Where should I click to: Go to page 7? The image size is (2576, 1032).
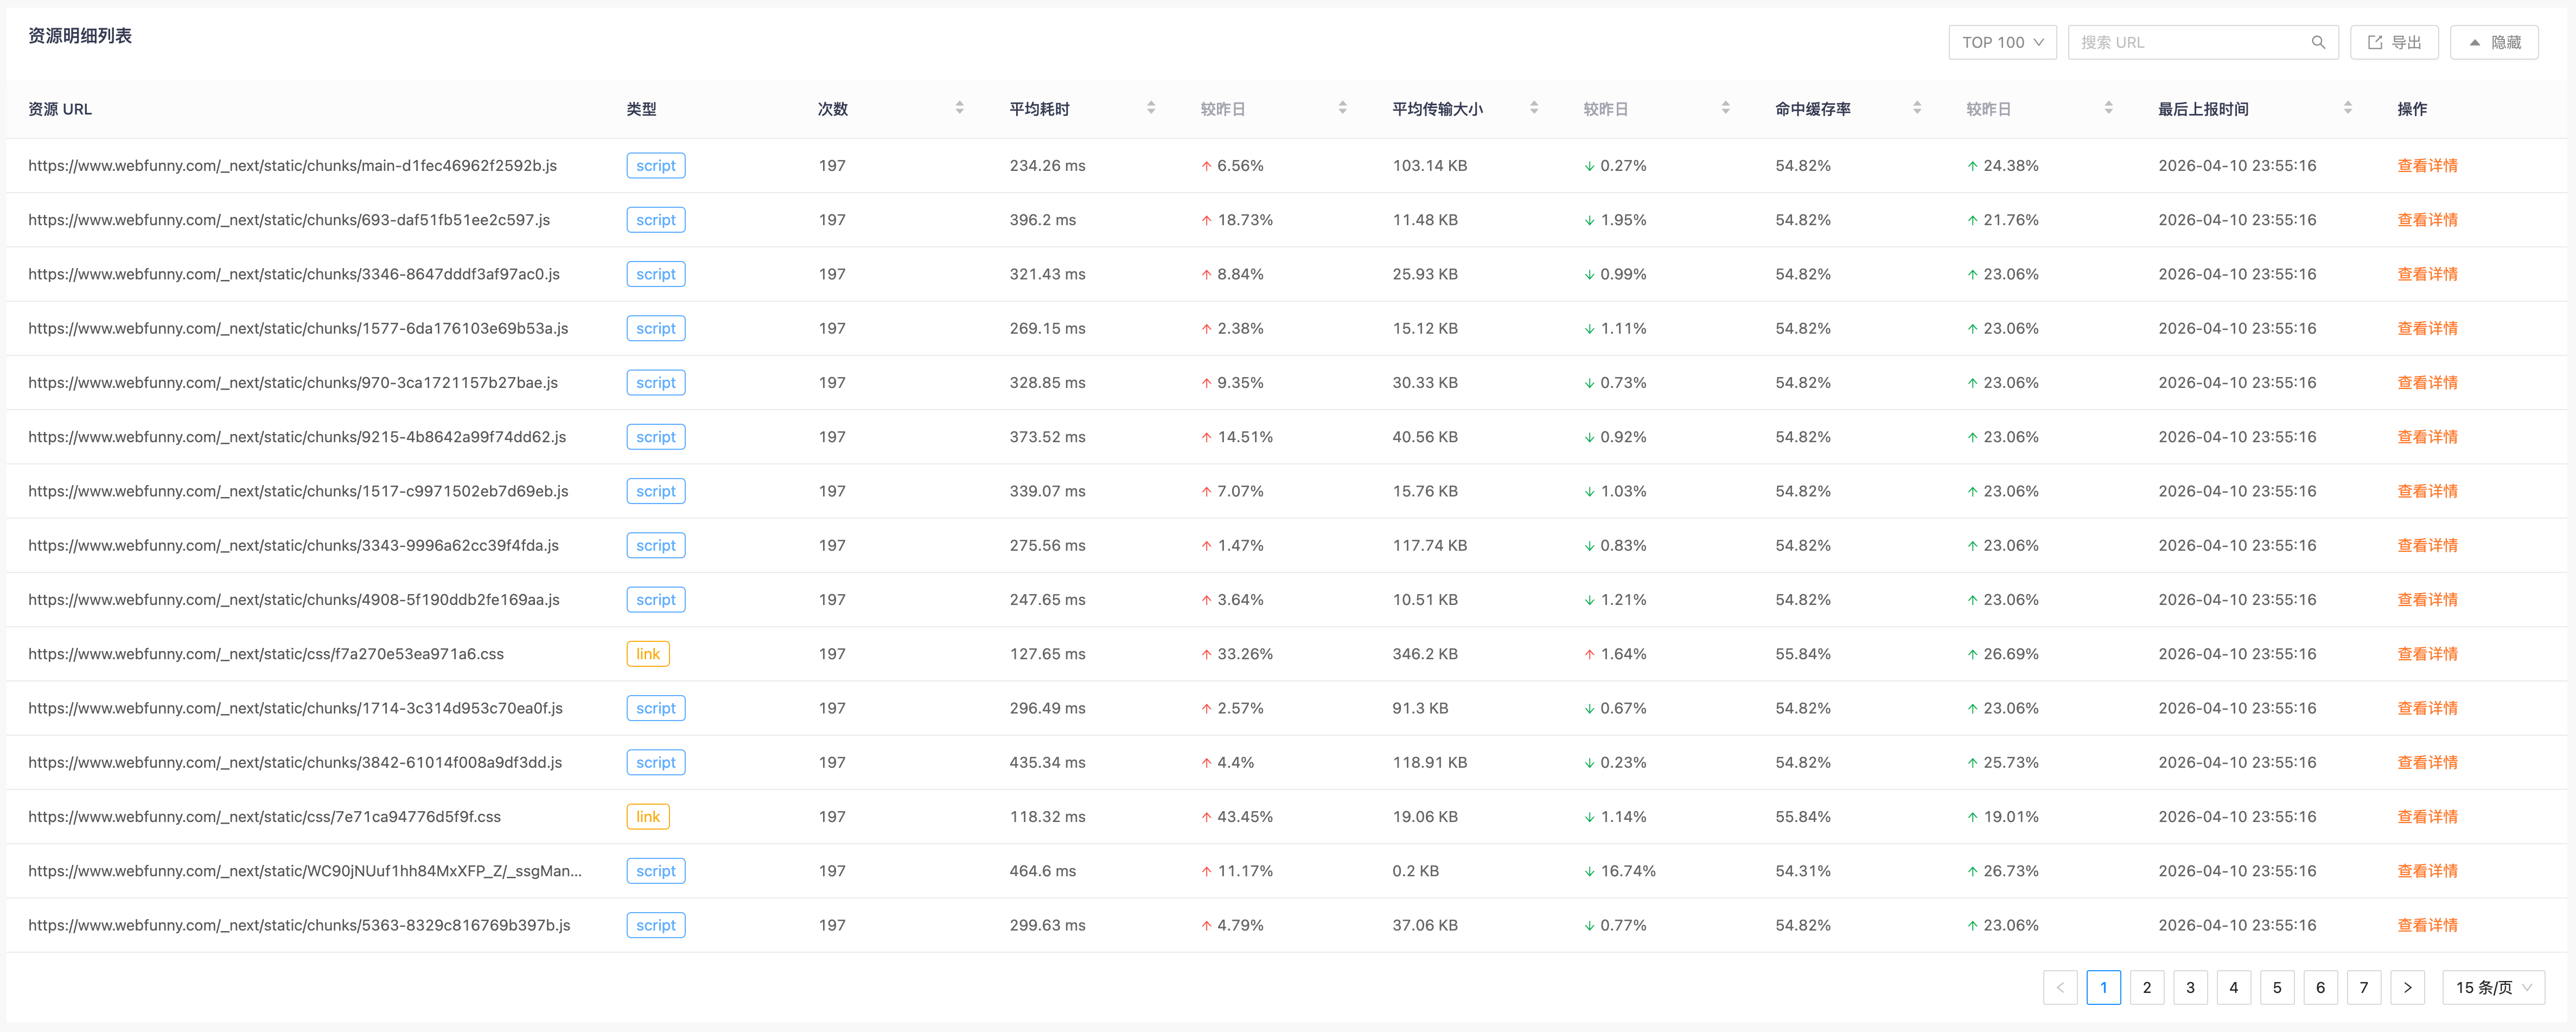point(2363,987)
